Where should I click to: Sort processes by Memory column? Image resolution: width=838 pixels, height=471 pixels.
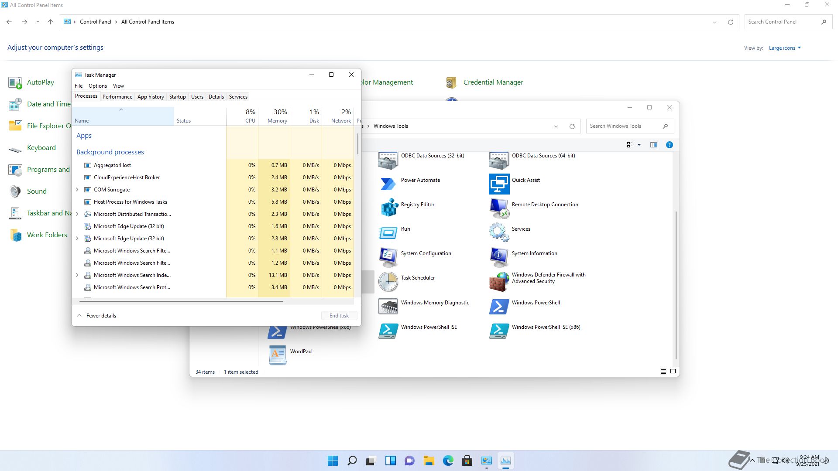click(274, 116)
